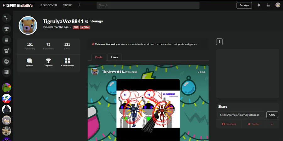Screen dimensions: 283x141
Task: Open the lightning flag community
Action: click(x=7, y=99)
